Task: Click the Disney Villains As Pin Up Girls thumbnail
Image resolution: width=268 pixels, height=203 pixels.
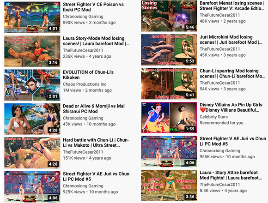Action: point(169,118)
